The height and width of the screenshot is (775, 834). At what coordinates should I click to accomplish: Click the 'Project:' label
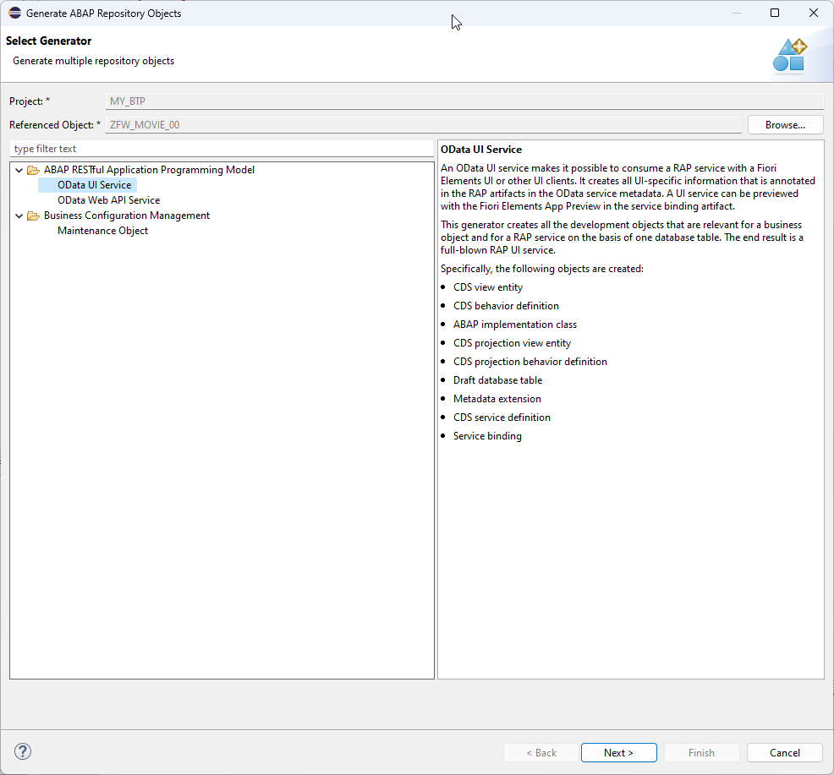pyautogui.click(x=30, y=101)
